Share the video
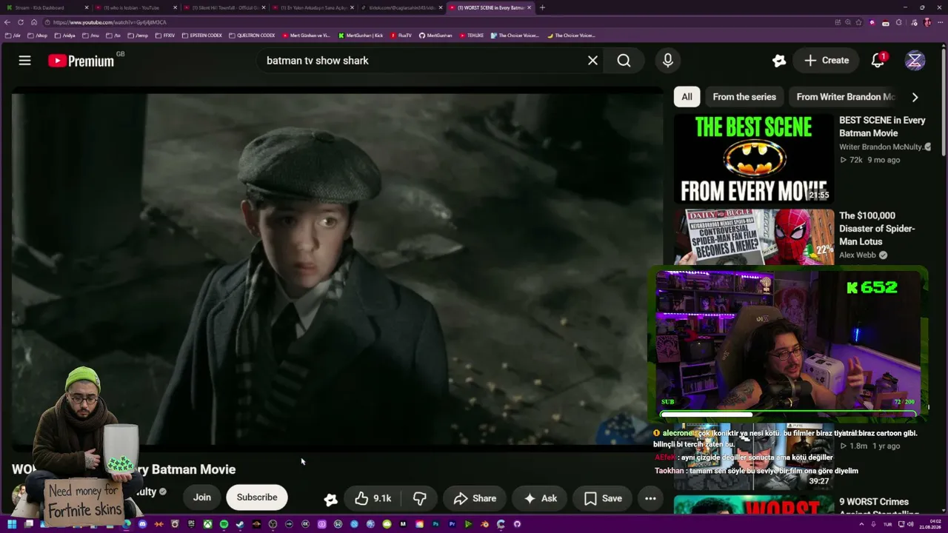 coord(475,499)
